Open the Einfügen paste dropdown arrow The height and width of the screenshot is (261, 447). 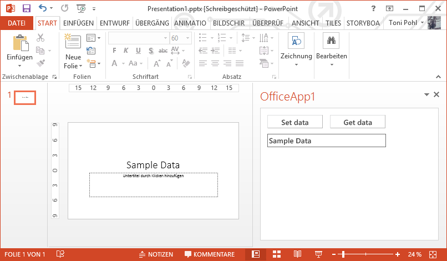[19, 66]
